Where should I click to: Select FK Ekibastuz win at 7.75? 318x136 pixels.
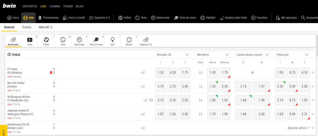coord(185,73)
